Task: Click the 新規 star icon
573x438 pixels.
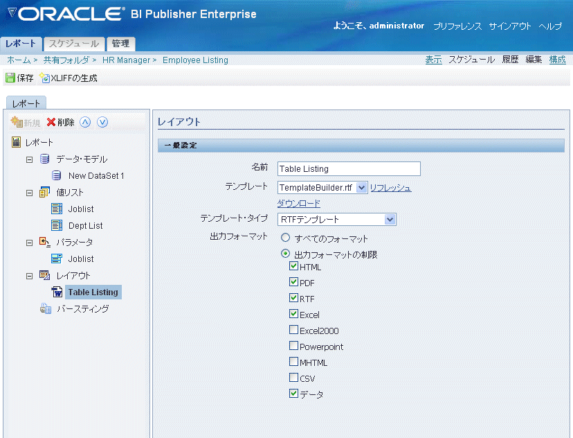Action: (17, 122)
